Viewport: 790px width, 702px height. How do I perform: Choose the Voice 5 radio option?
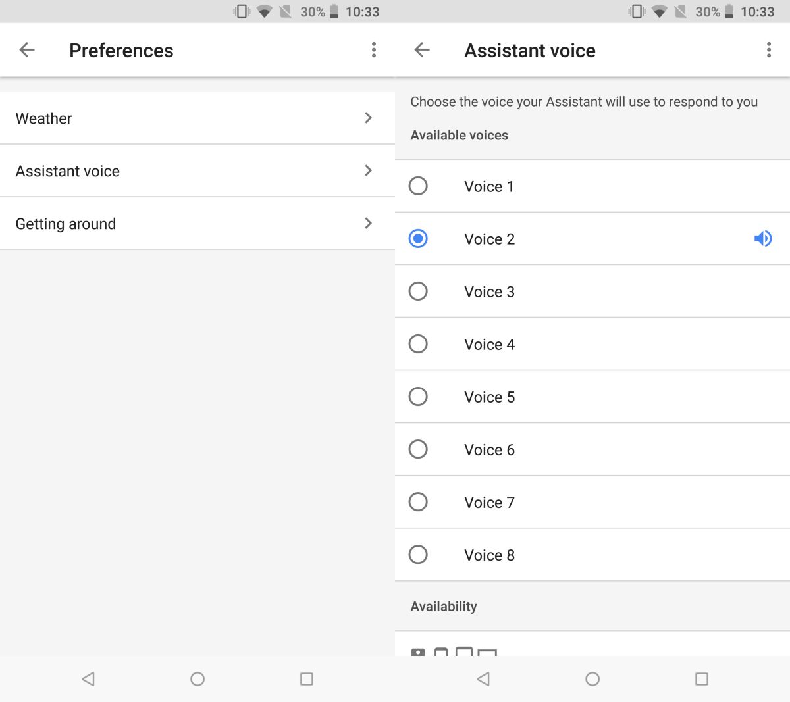[418, 396]
